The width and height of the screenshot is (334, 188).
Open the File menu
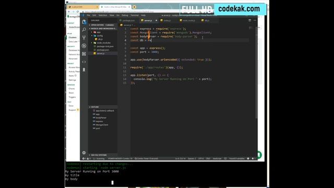pos(88,15)
